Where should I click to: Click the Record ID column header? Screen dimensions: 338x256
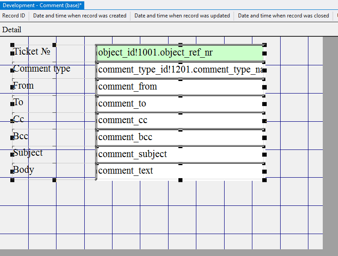click(x=14, y=16)
